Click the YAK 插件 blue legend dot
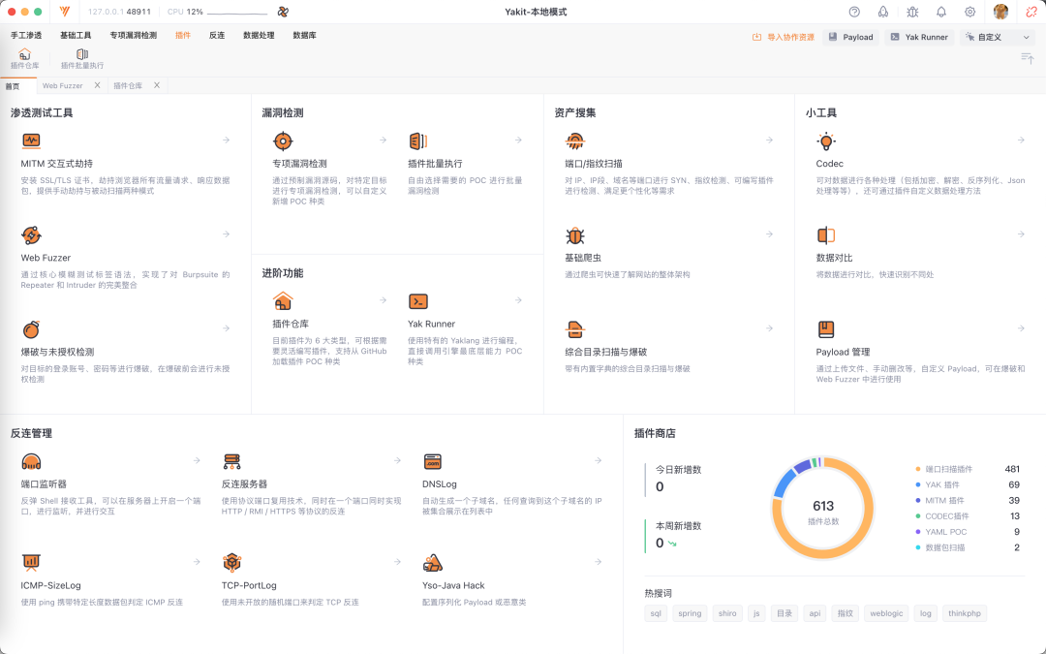The width and height of the screenshot is (1046, 654). 918,484
